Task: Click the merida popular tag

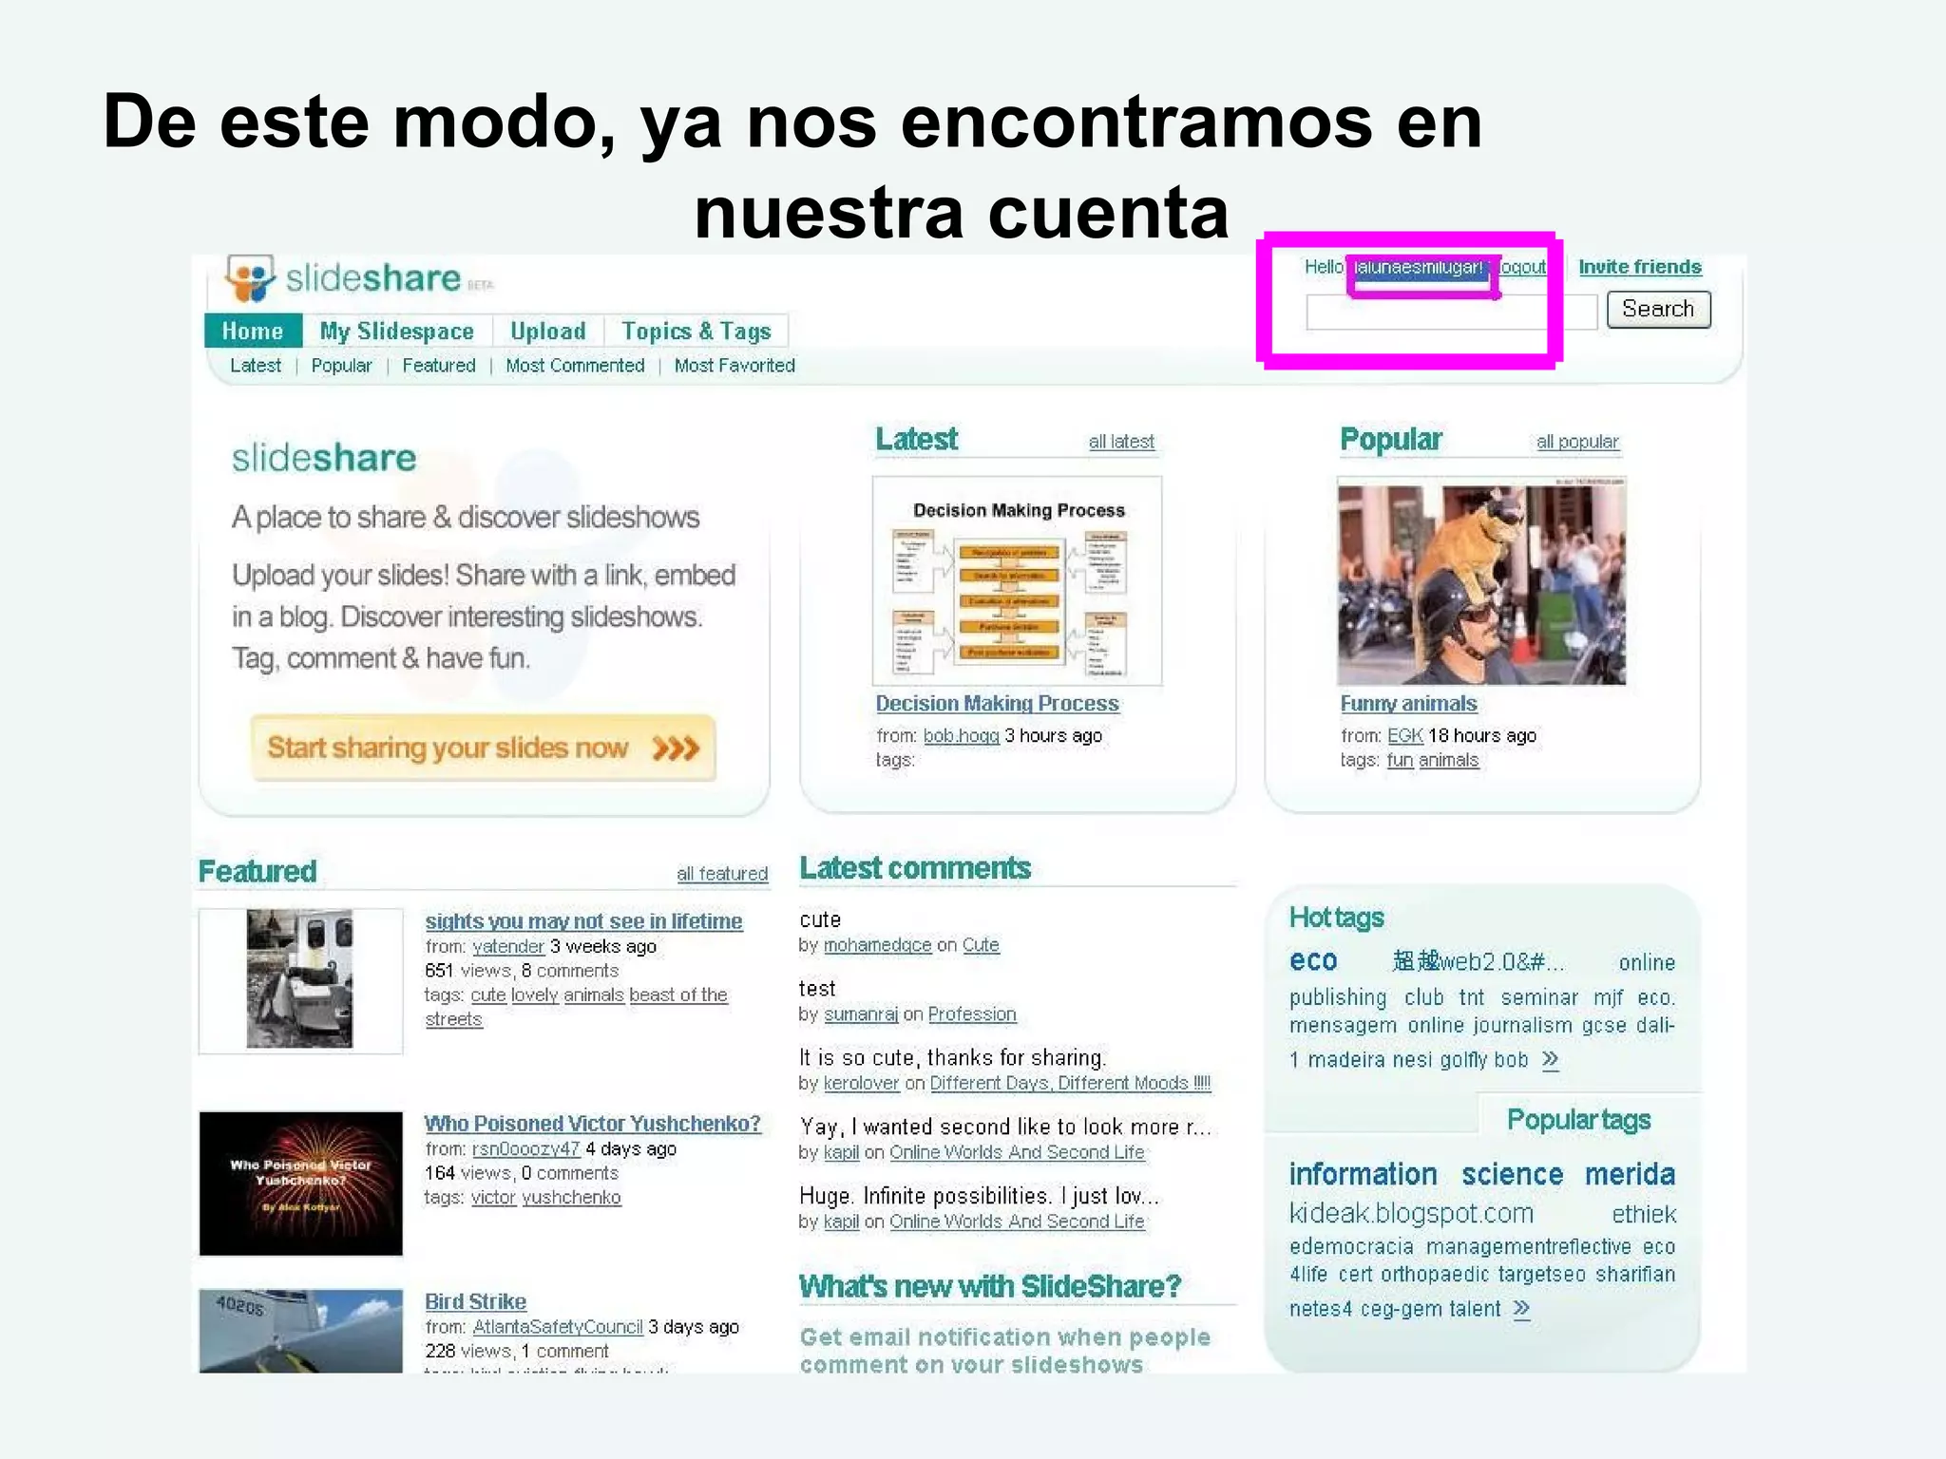Action: tap(1630, 1175)
